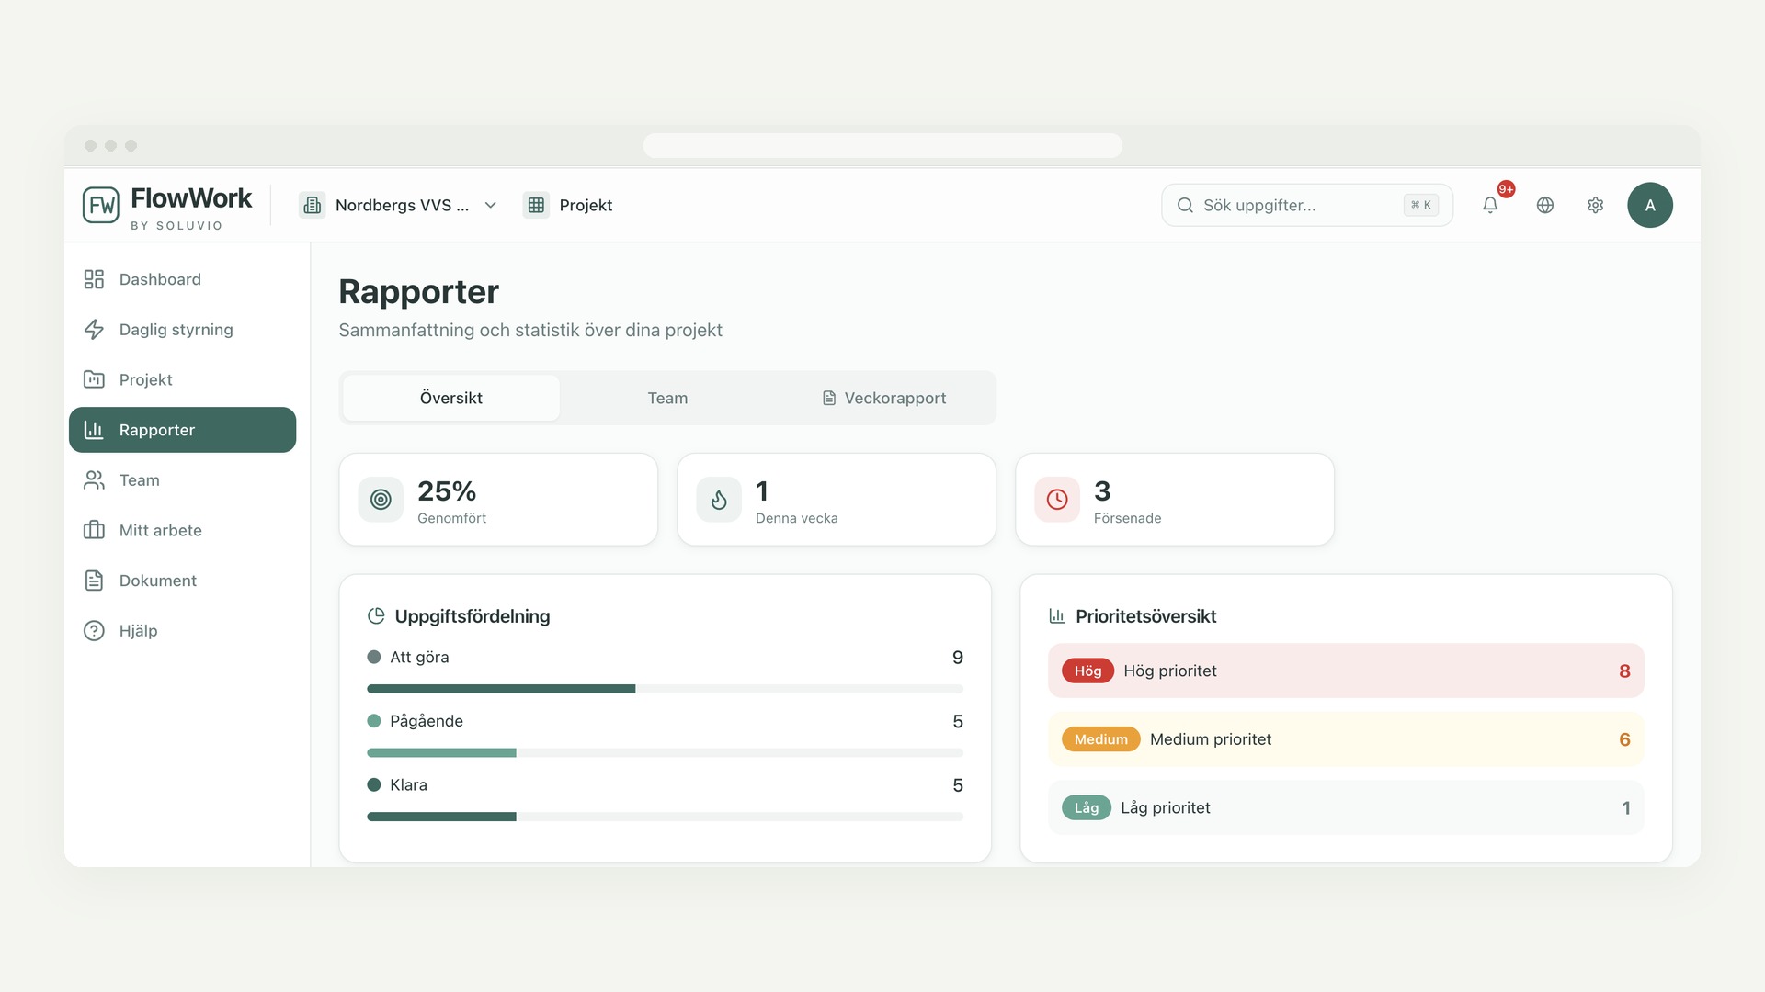Click the Försenade clock icon
Viewport: 1765px width, 992px height.
[x=1057, y=500]
